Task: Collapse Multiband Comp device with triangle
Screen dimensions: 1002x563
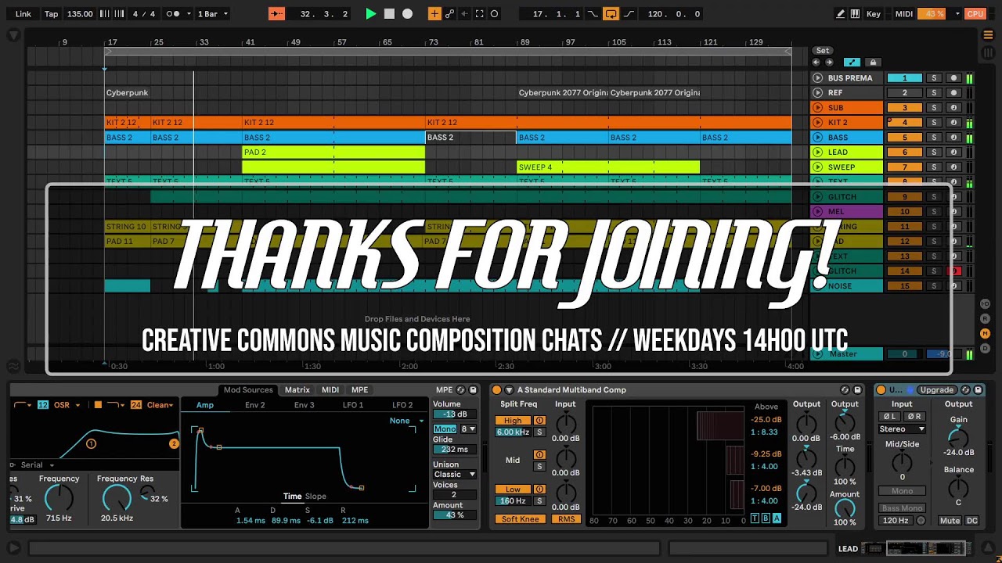Action: click(509, 389)
